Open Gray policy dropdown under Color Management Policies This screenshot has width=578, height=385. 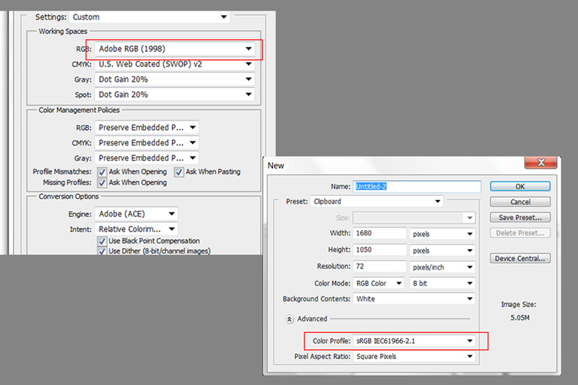tap(147, 157)
